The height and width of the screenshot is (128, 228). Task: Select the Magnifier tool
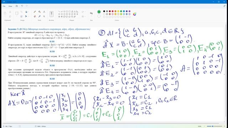tap(44, 16)
